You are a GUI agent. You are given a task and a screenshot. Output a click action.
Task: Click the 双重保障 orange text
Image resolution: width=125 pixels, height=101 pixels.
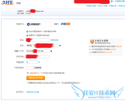(118, 46)
